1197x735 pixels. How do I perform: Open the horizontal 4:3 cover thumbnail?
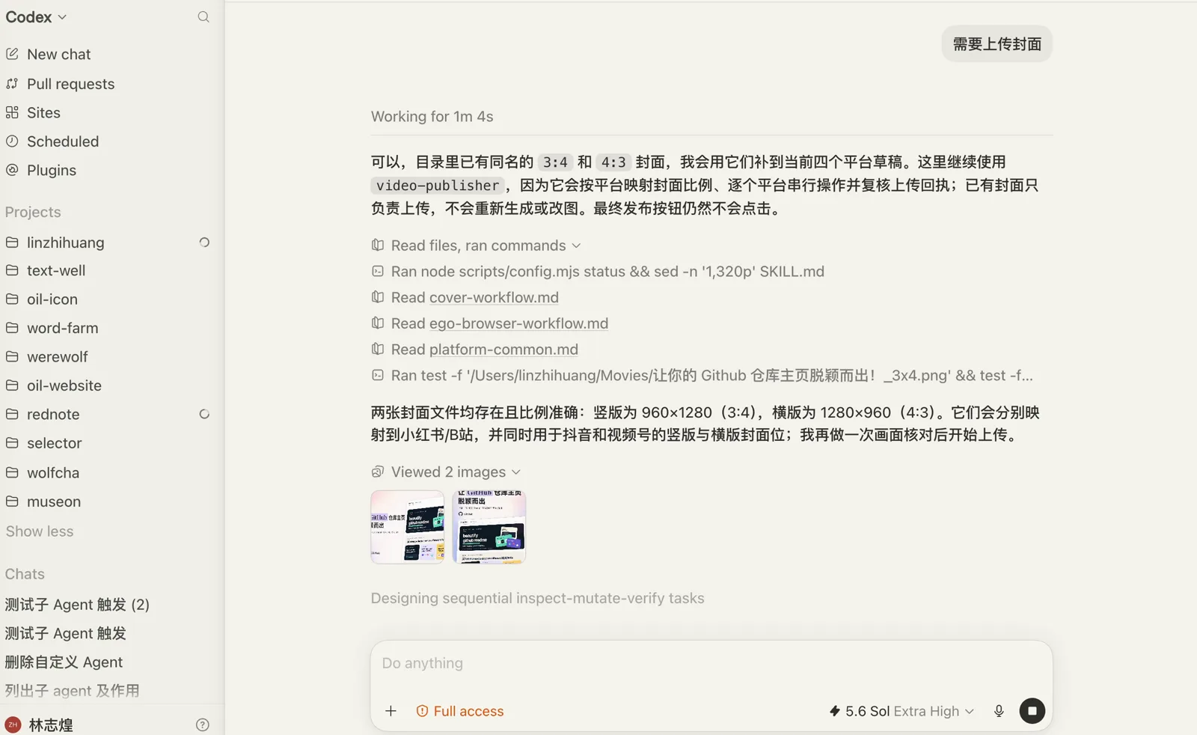[408, 527]
